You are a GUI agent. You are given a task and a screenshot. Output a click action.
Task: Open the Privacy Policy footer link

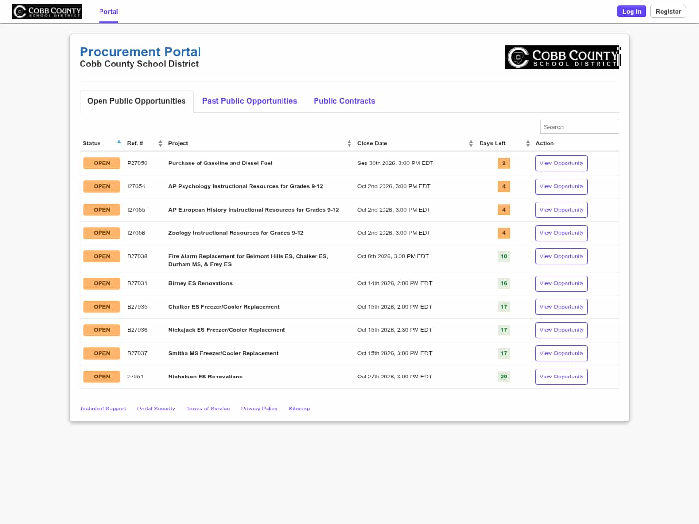point(259,409)
